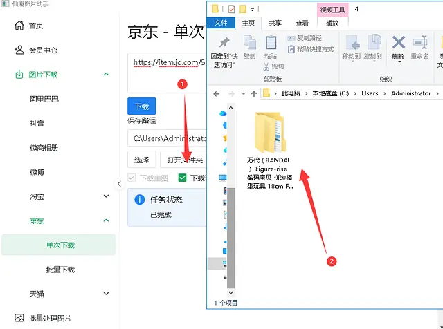Switch to the 主页 ribbon tab

(x=248, y=23)
